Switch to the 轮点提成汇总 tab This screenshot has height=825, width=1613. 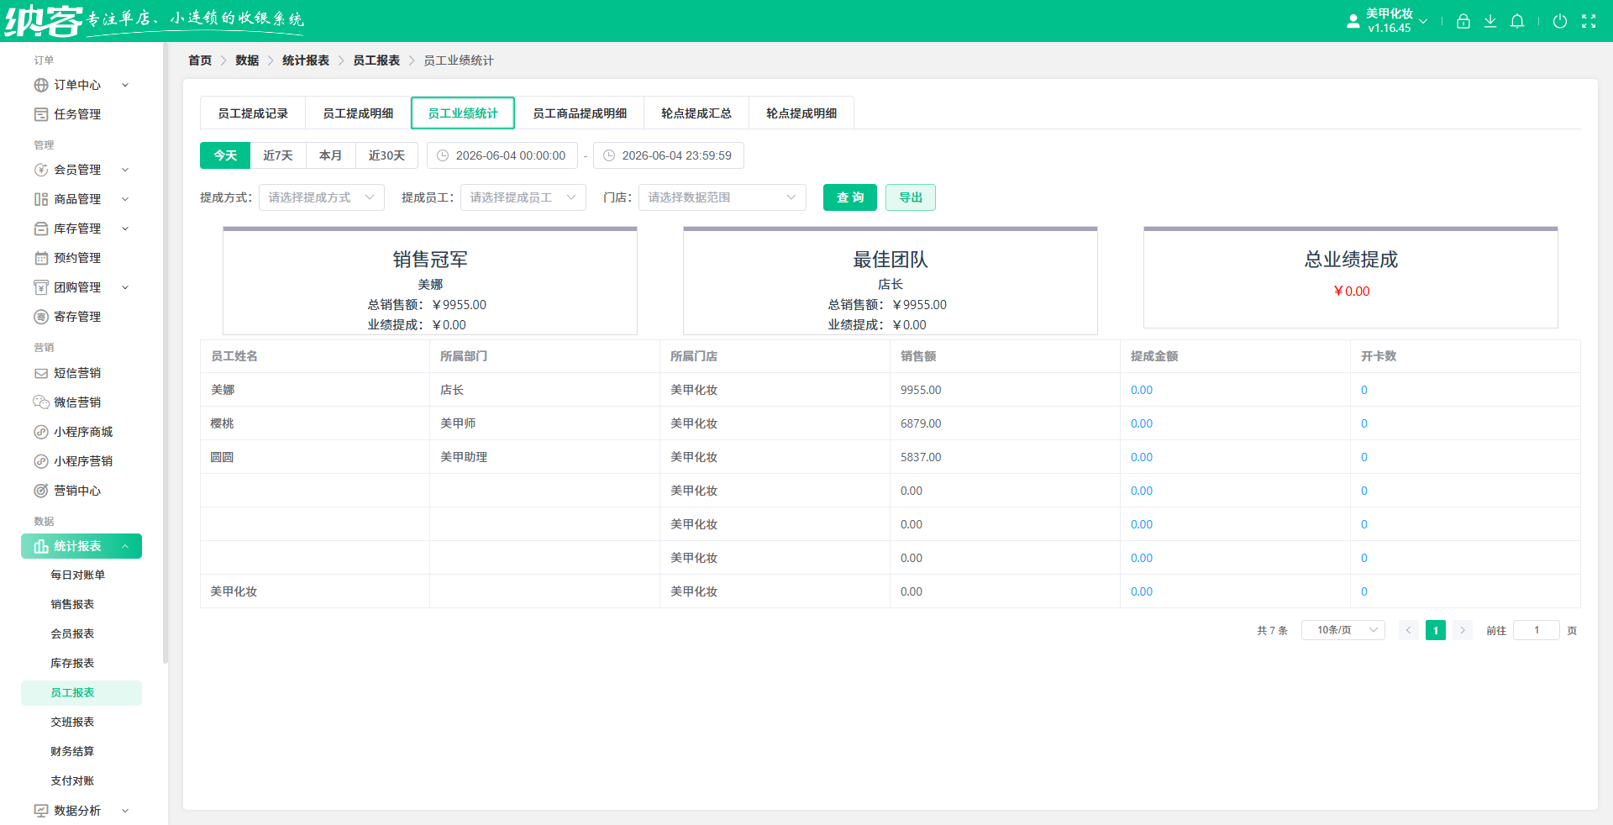click(696, 113)
